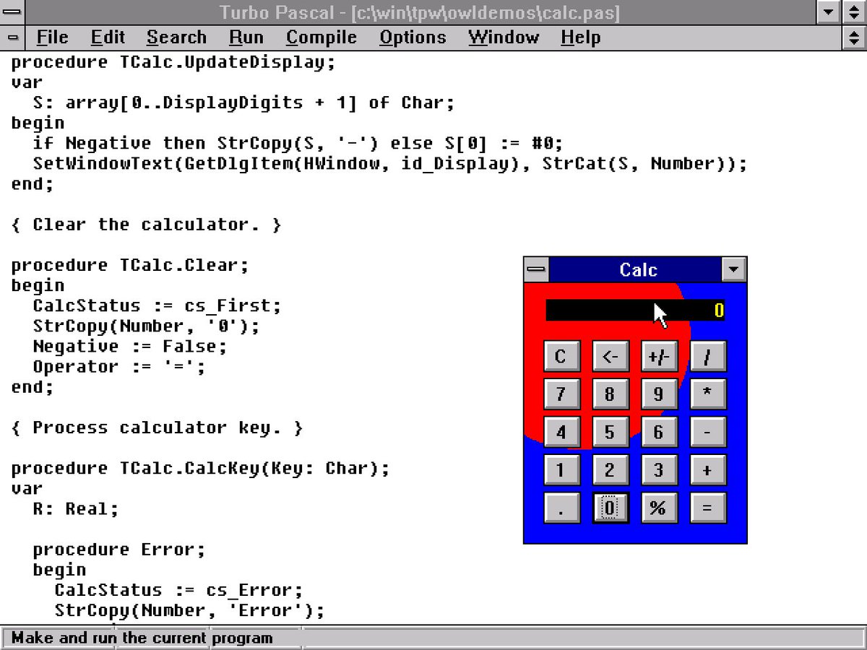867x650 pixels.
Task: Click calculator digit 3
Action: [x=658, y=470]
